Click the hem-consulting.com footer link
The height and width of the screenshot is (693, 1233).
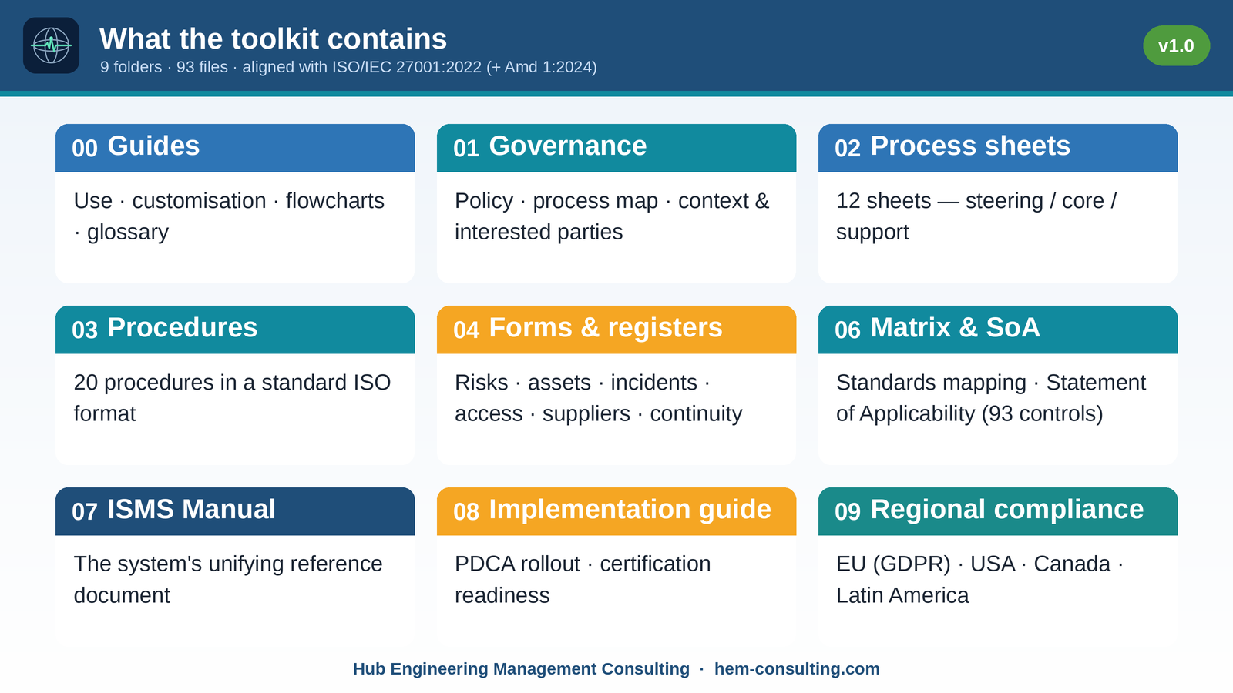point(797,668)
